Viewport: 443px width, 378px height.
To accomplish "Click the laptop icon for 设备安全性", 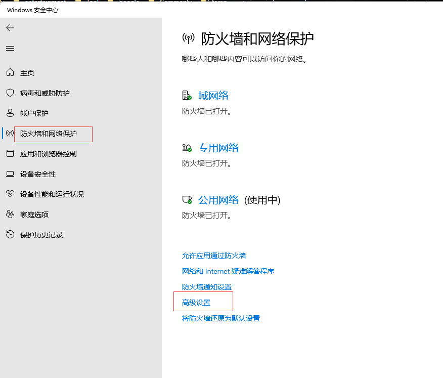I will click(10, 174).
